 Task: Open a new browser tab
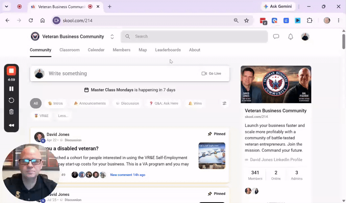tap(110, 7)
